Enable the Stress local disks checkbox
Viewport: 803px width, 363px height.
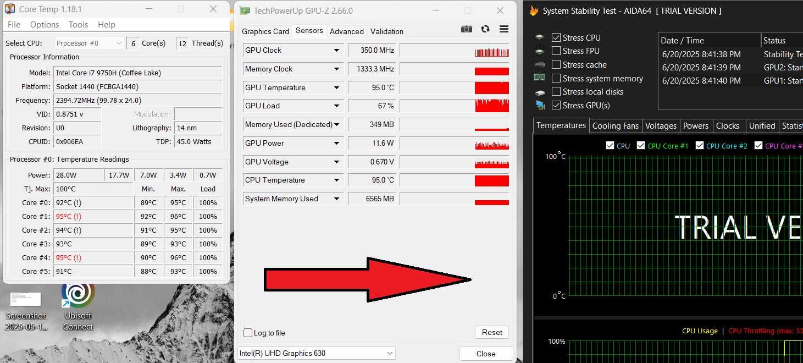[556, 91]
